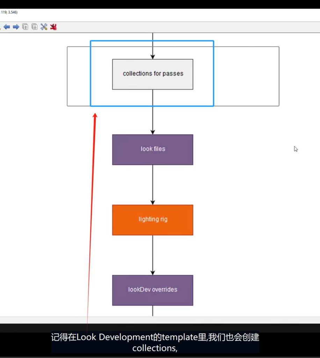
Task: Click the blue highlight rectangle's border
Action: [x=213, y=73]
